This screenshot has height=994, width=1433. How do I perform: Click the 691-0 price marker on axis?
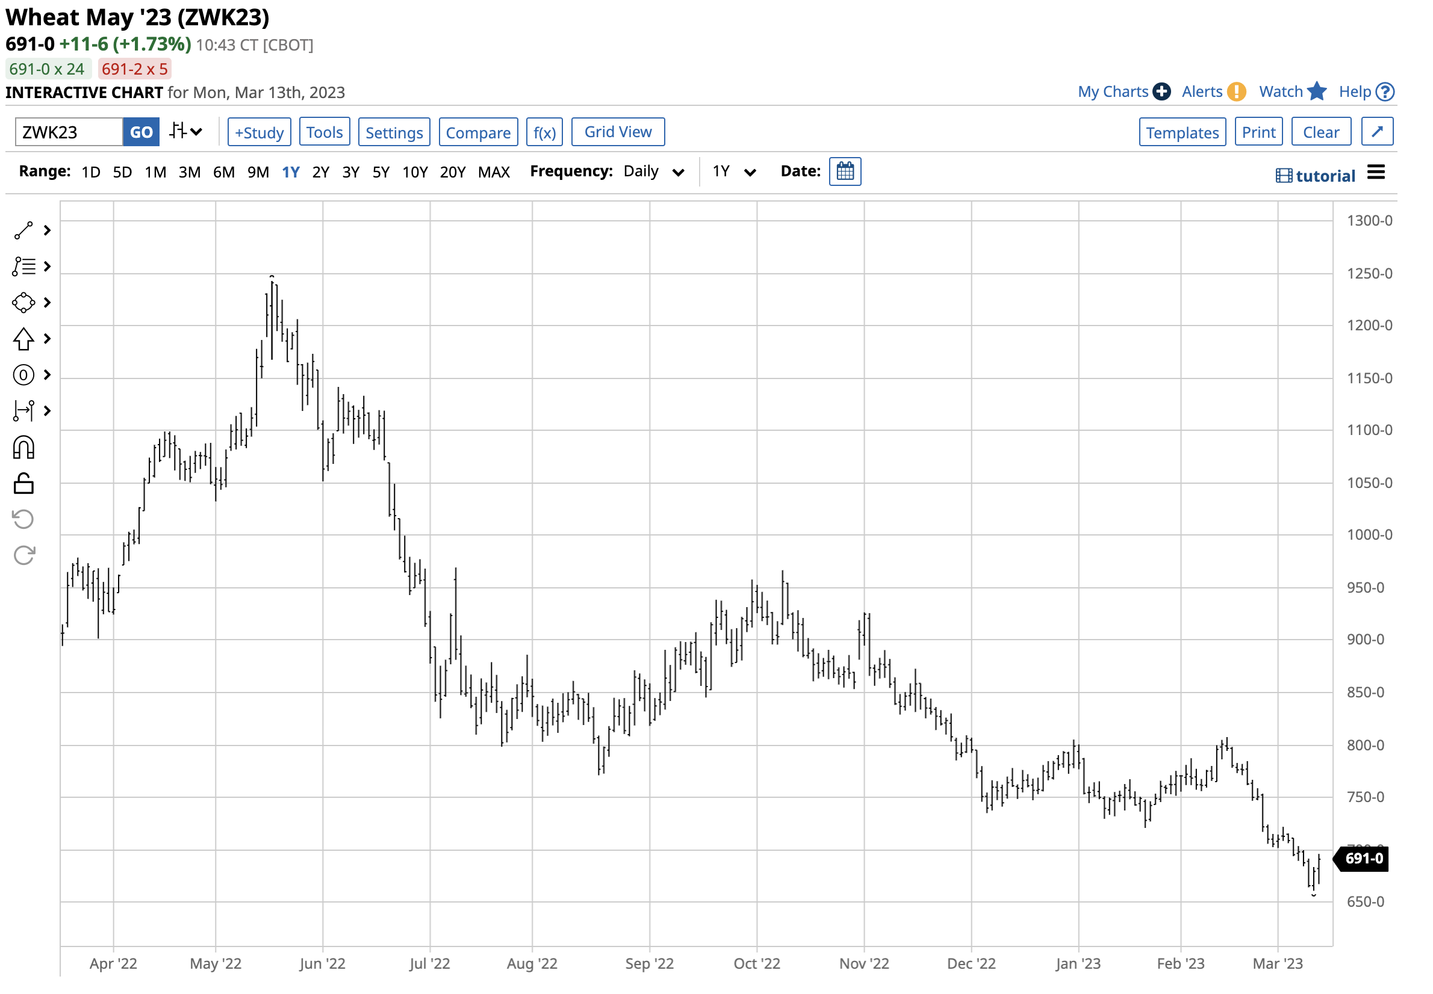1363,859
